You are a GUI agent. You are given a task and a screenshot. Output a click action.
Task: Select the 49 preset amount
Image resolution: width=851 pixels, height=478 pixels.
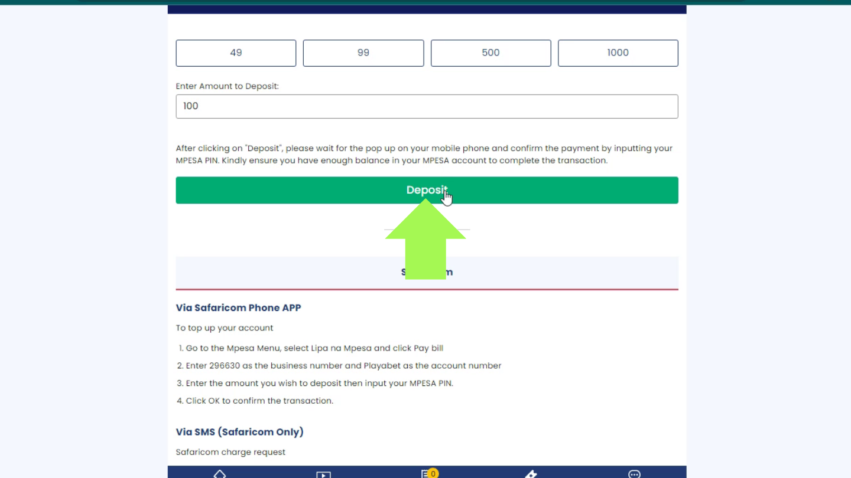pyautogui.click(x=236, y=53)
